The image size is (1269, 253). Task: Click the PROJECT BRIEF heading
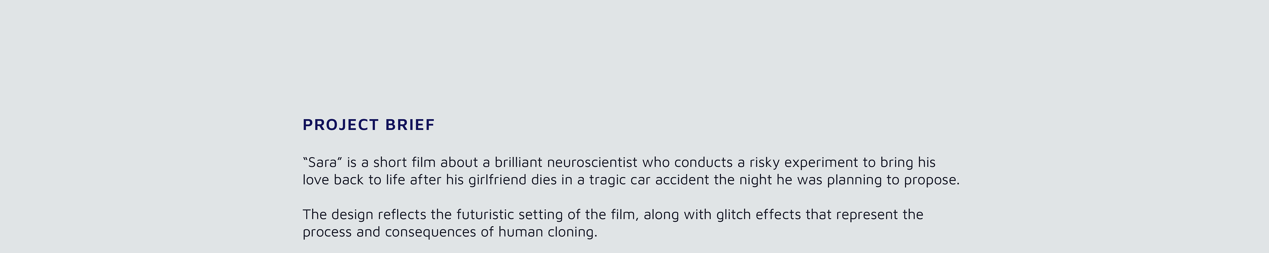(368, 125)
